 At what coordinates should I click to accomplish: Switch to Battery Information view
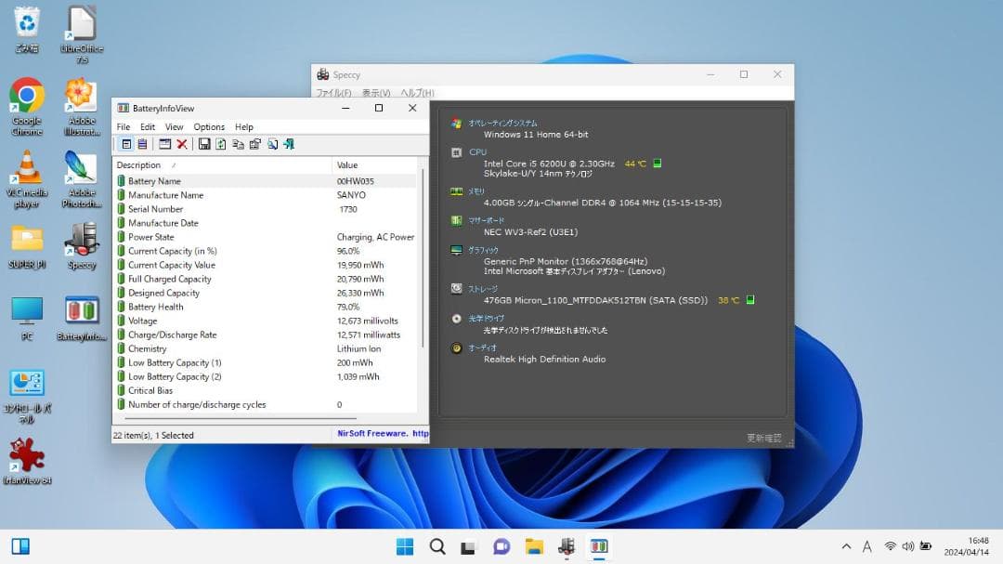[126, 144]
